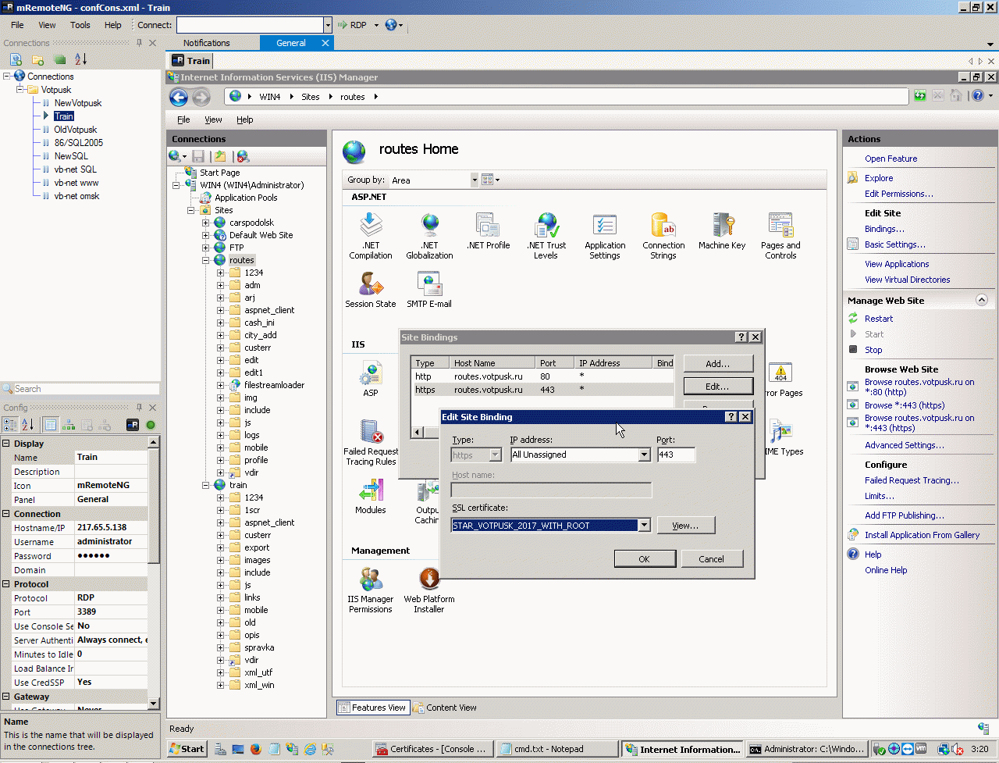The image size is (999, 763).
Task: Open the .NET Trust Levels feature
Action: [x=546, y=236]
